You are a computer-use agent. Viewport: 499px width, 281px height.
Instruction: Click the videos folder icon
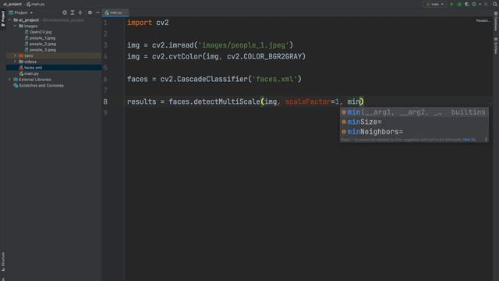pos(21,62)
